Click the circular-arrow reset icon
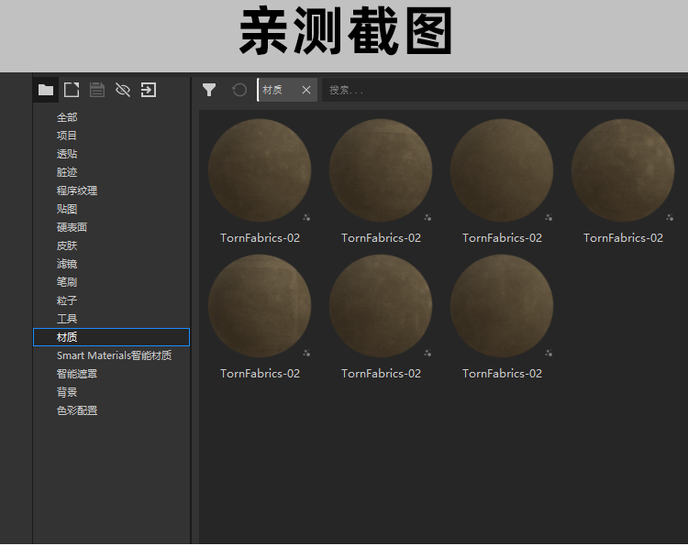 click(x=239, y=90)
